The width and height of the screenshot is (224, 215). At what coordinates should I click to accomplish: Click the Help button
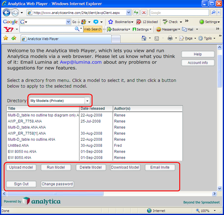click(x=198, y=54)
